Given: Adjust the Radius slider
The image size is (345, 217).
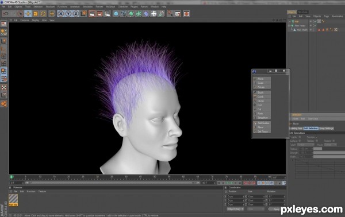Looking at the screenshot, I should [329, 149].
